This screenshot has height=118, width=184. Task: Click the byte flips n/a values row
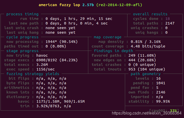coord(51,83)
